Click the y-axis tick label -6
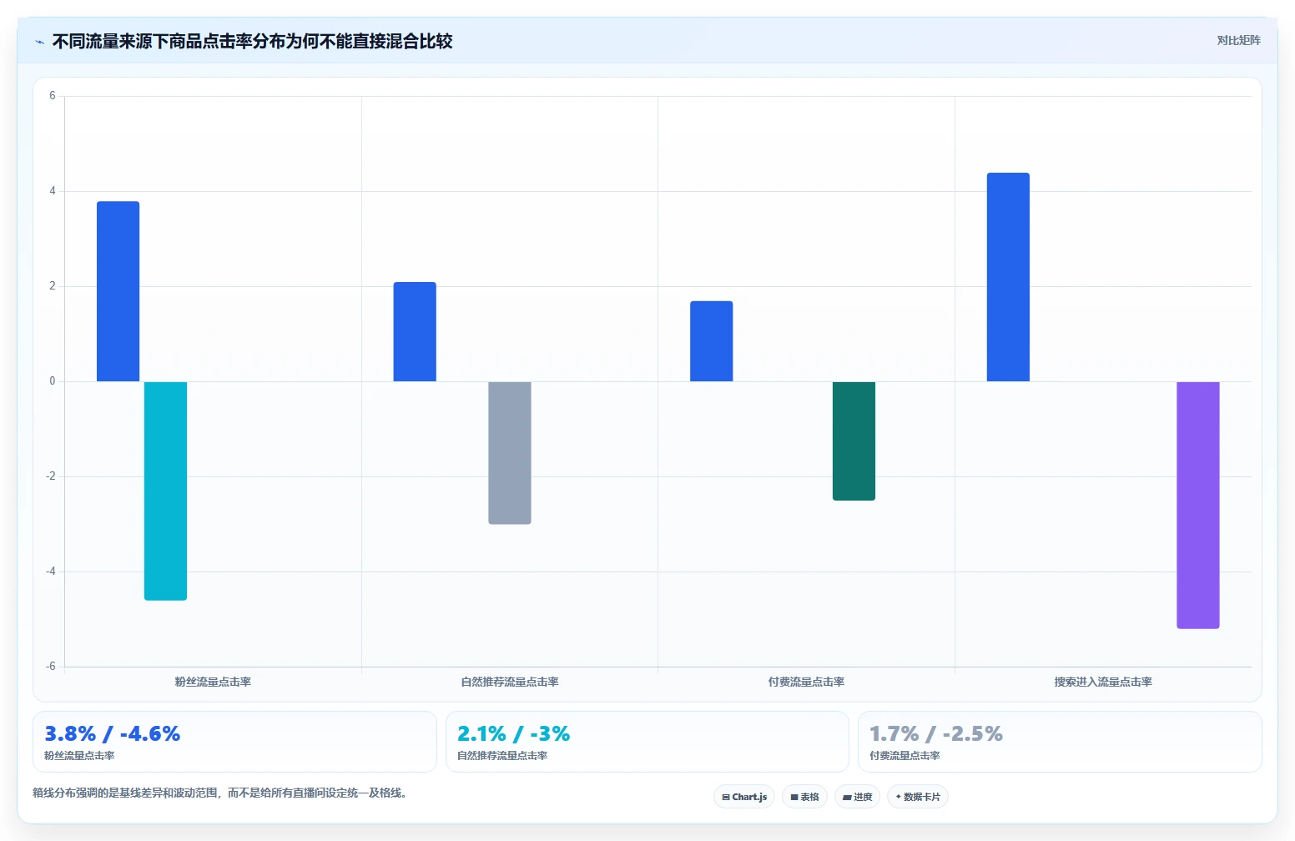This screenshot has height=841, width=1295. pyautogui.click(x=51, y=666)
